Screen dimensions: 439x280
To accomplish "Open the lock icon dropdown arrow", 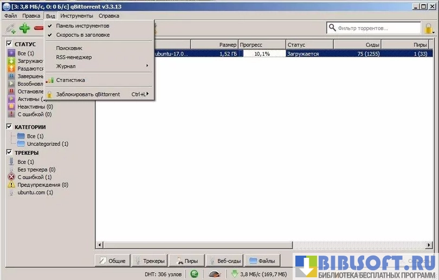I will [435, 31].
